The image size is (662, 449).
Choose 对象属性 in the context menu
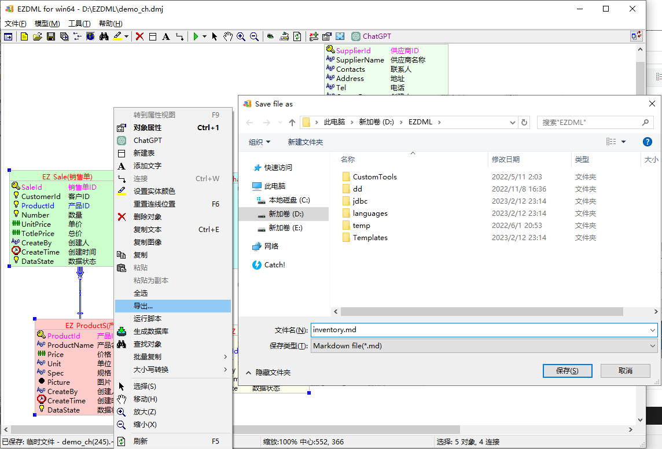coord(173,128)
